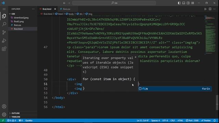This screenshot has width=219, height=123.
Task: Open final2.png from Explorer
Action: point(19,21)
